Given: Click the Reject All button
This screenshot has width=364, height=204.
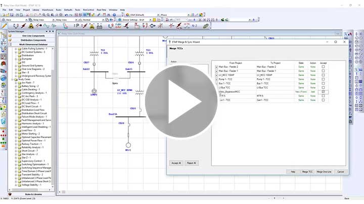Looking at the screenshot, I should click(x=192, y=163).
